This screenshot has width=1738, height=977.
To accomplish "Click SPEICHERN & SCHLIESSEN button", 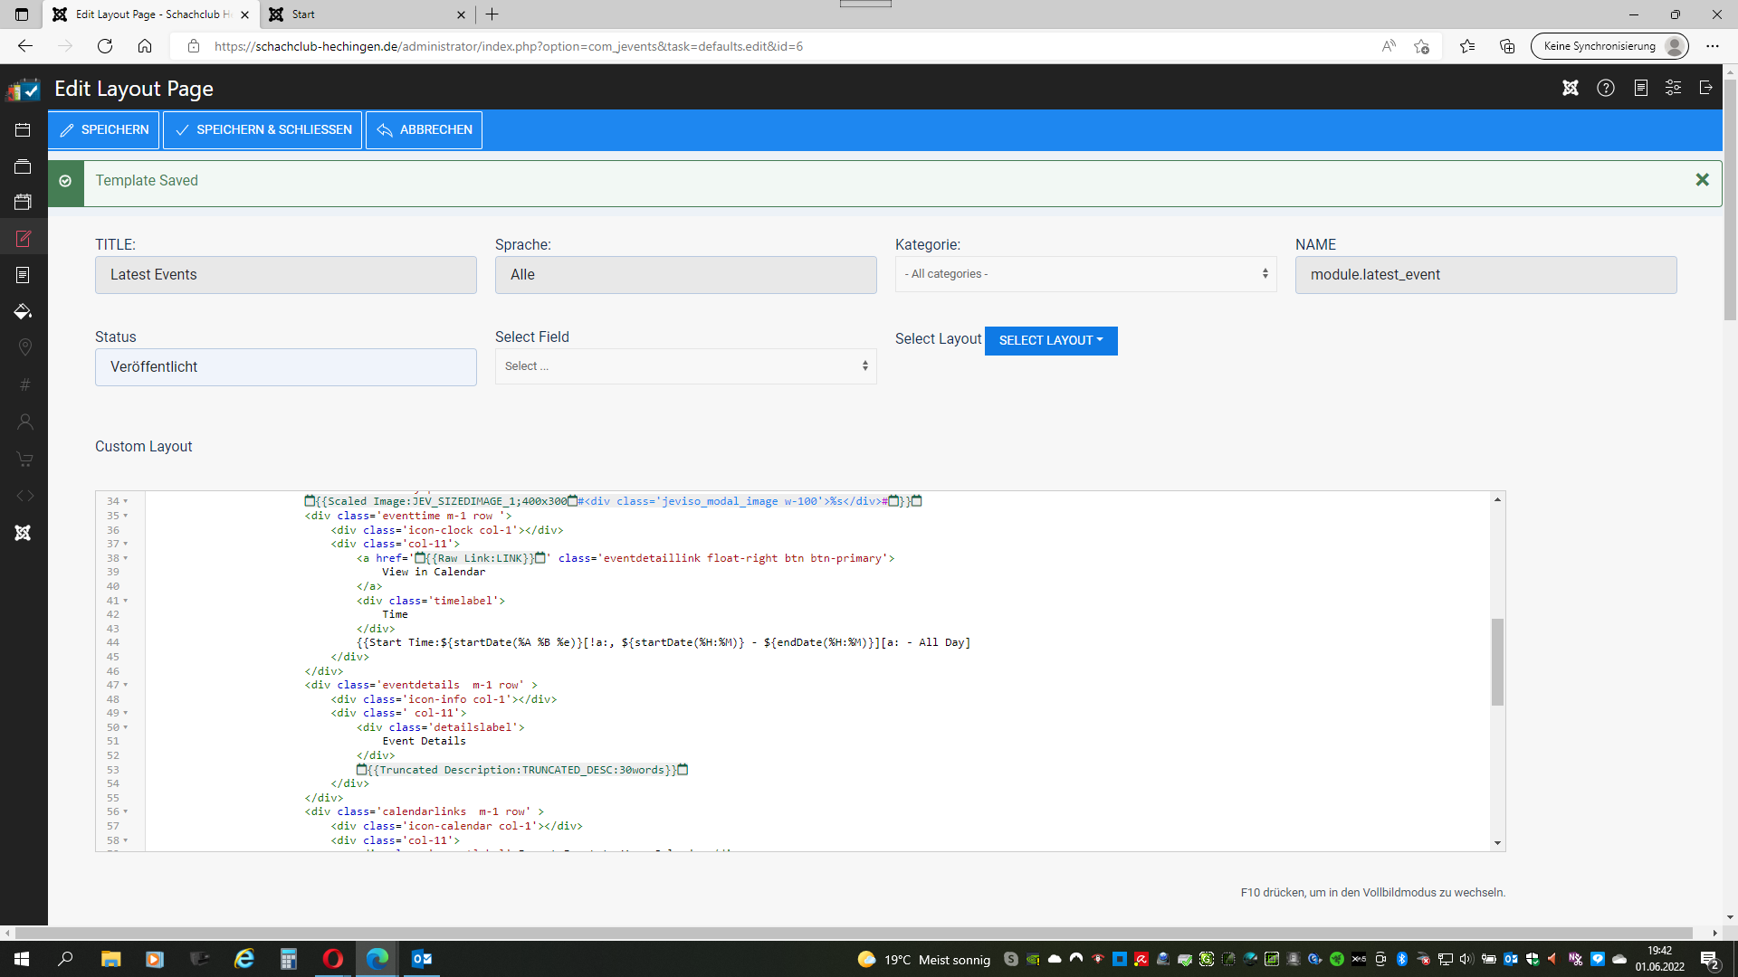I will [263, 130].
